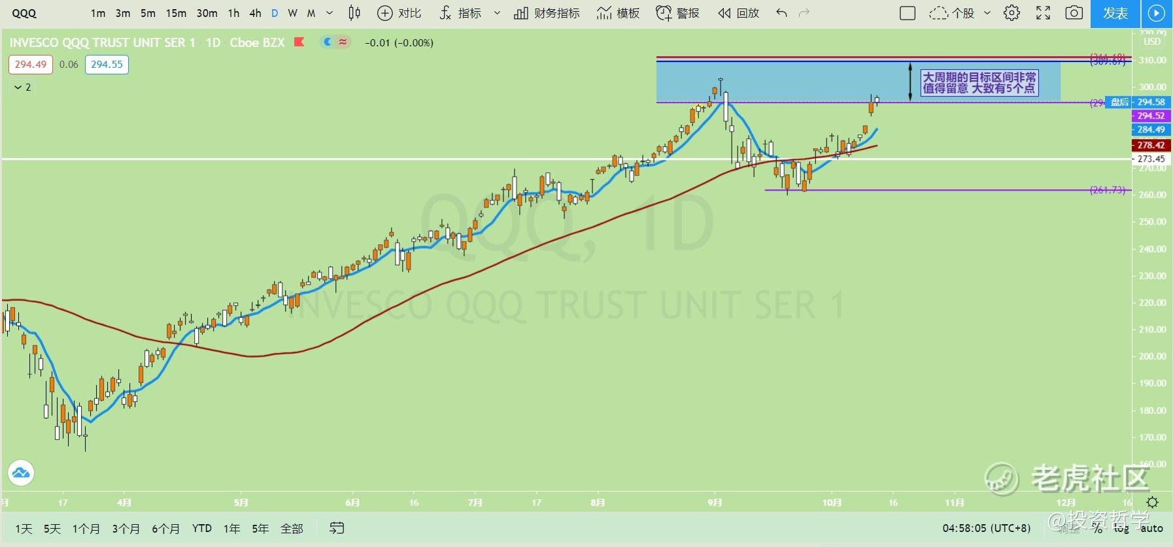Select the 1m timeframe
Viewport: 1173px width, 547px height.
tap(98, 13)
